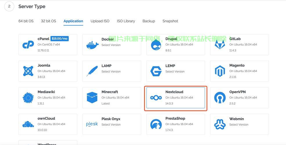286x145 pixels.
Task: Choose the GitLab application name
Action: 235,39
